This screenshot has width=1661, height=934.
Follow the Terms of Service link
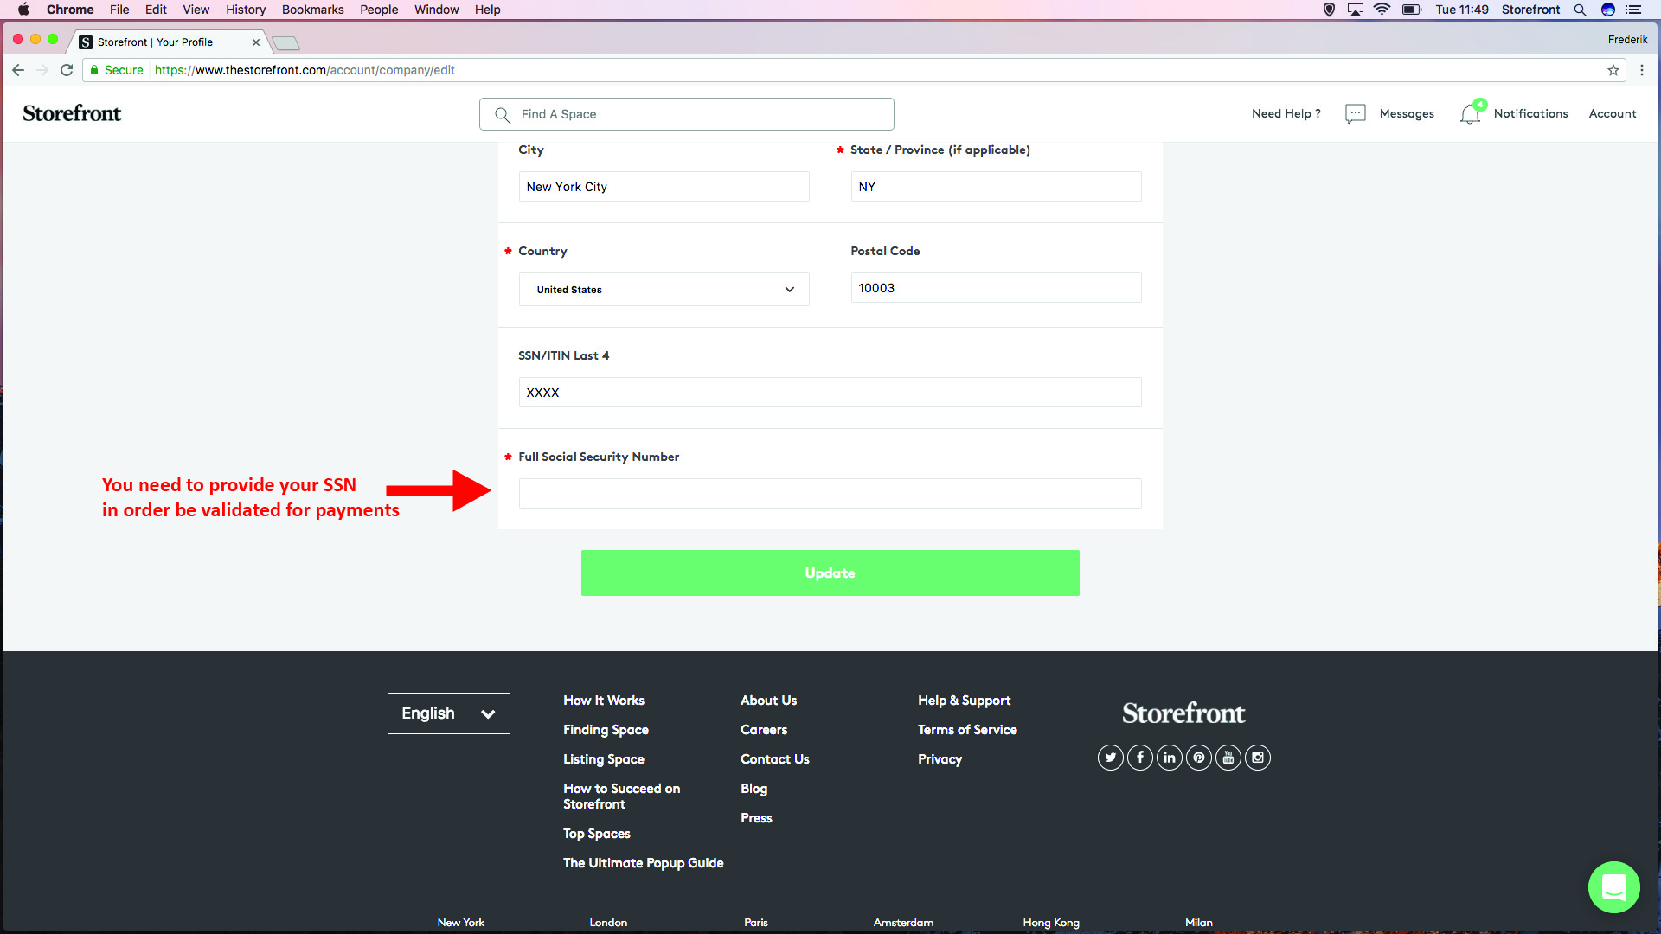pyautogui.click(x=967, y=730)
